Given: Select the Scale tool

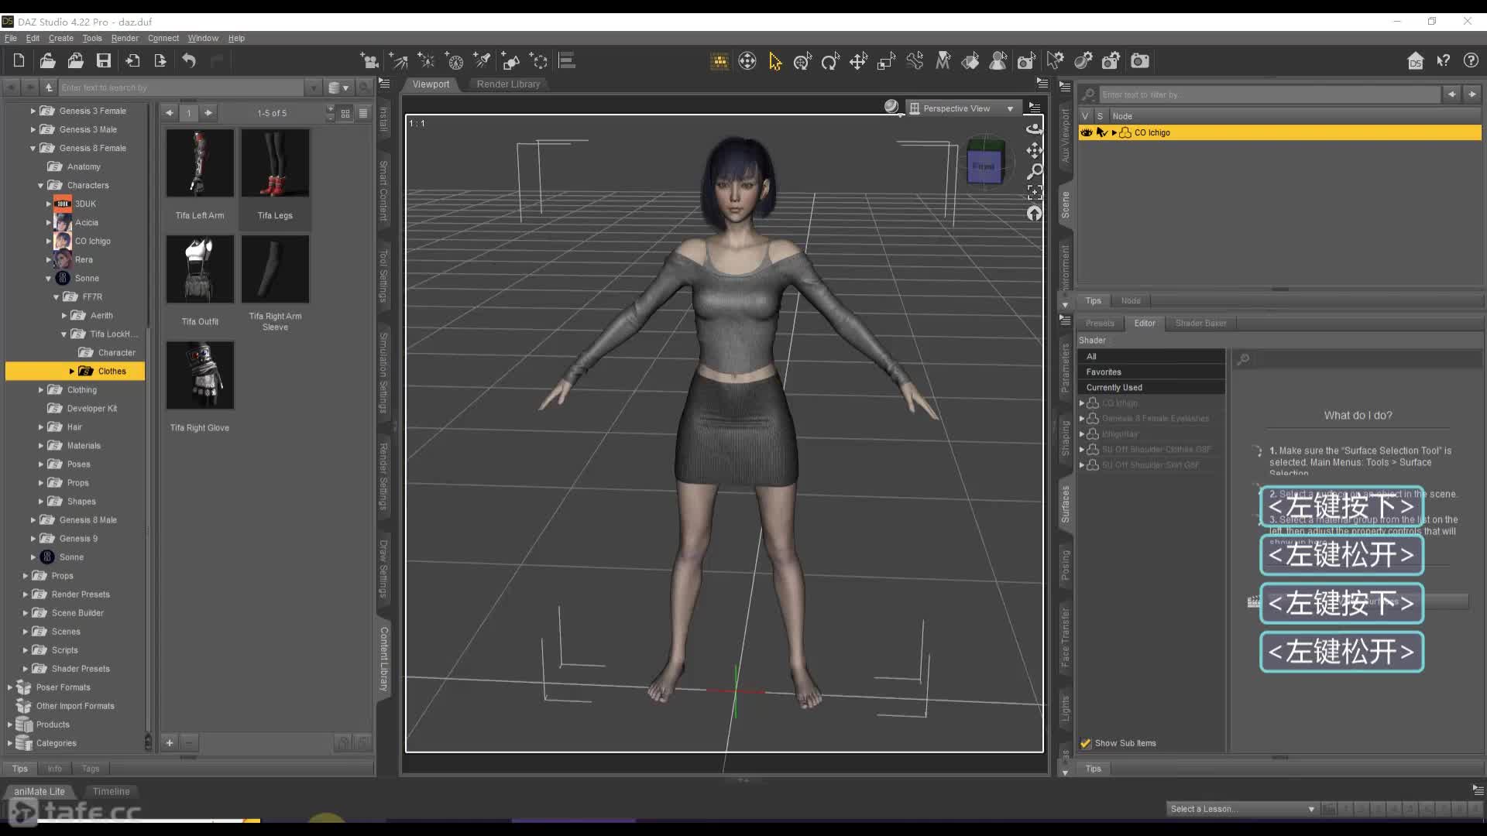Looking at the screenshot, I should point(886,60).
